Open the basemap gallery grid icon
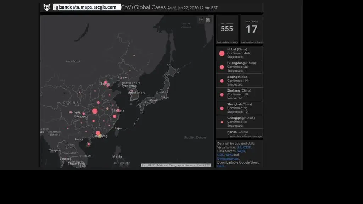The image size is (363, 204). (x=208, y=20)
